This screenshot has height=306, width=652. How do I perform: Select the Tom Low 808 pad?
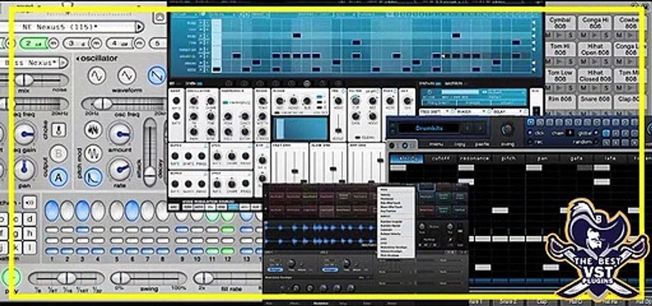(560, 76)
